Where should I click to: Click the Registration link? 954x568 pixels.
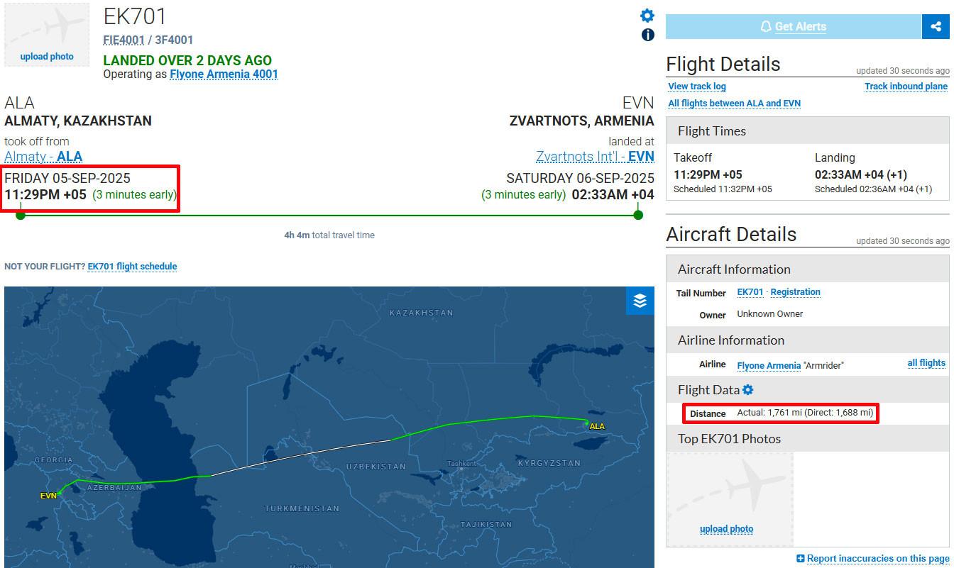(x=795, y=292)
